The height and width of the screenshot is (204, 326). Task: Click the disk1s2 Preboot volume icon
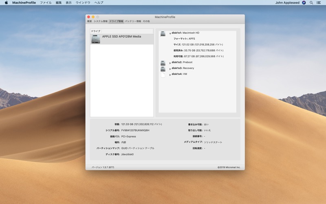(163, 63)
